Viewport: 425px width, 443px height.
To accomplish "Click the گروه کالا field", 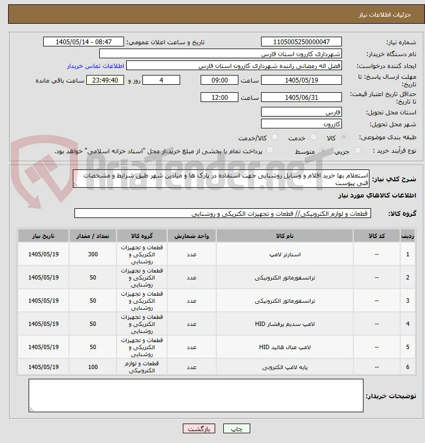I will pyautogui.click(x=223, y=213).
